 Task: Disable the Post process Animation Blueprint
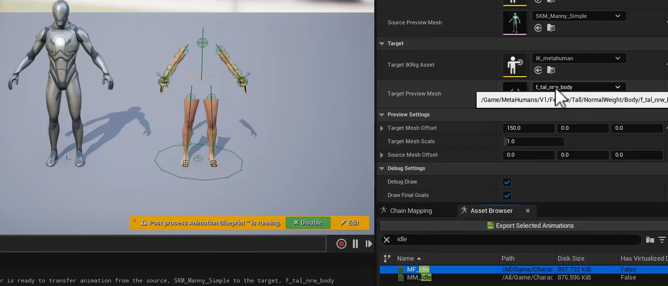click(x=308, y=223)
